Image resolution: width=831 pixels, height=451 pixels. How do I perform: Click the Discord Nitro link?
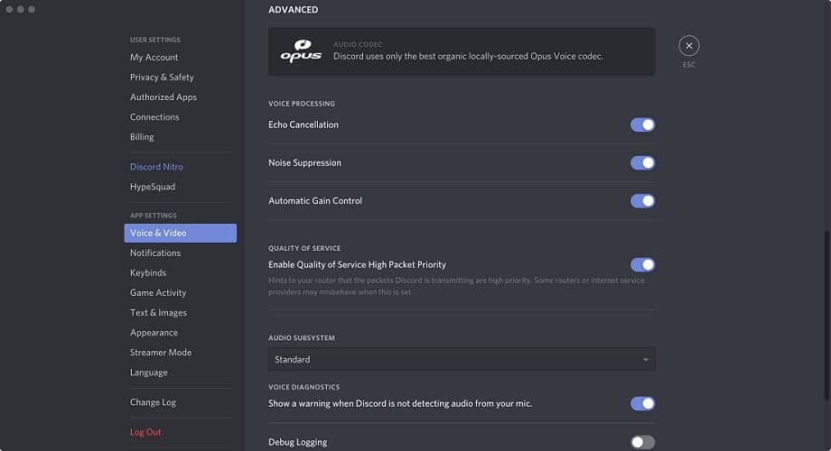[x=156, y=167]
